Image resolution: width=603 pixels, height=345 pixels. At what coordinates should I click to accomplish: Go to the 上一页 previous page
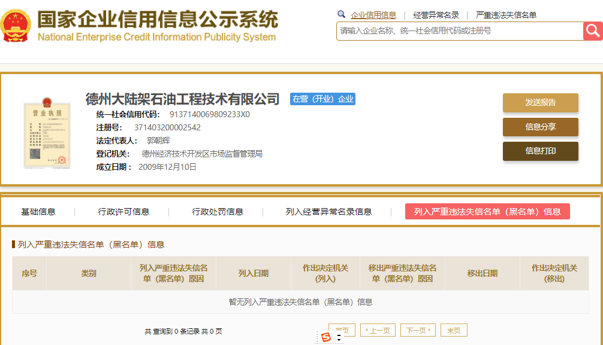coord(378,330)
